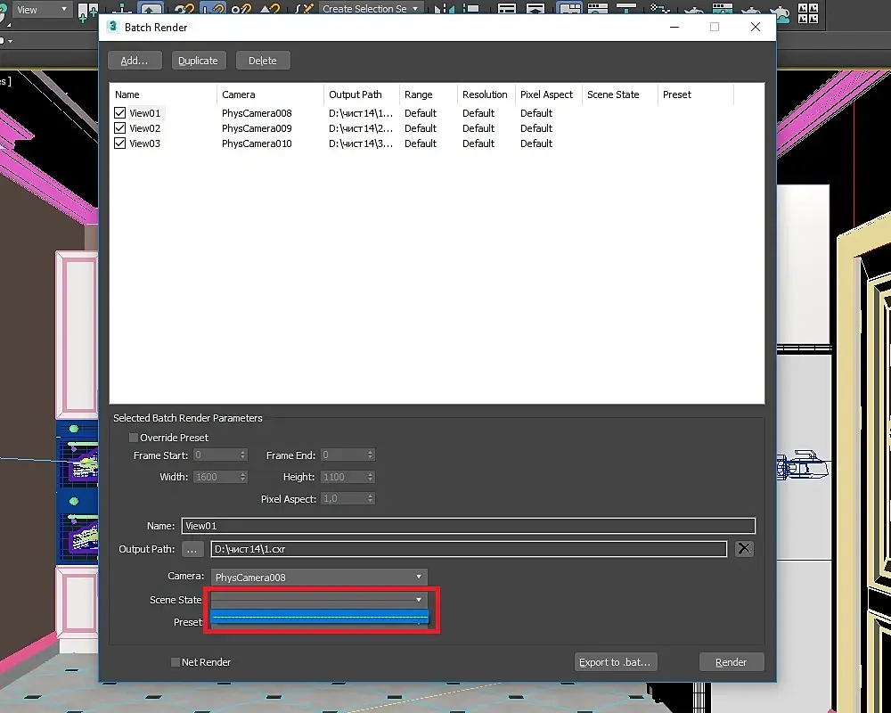This screenshot has height=713, width=891.
Task: Click the Output Path text field
Action: [469, 549]
